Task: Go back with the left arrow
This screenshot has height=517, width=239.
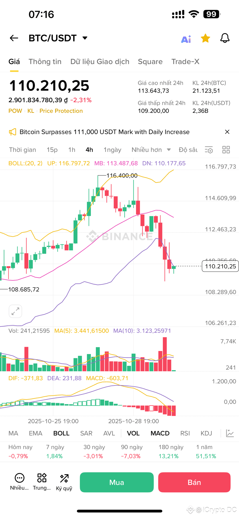Action: (x=14, y=38)
